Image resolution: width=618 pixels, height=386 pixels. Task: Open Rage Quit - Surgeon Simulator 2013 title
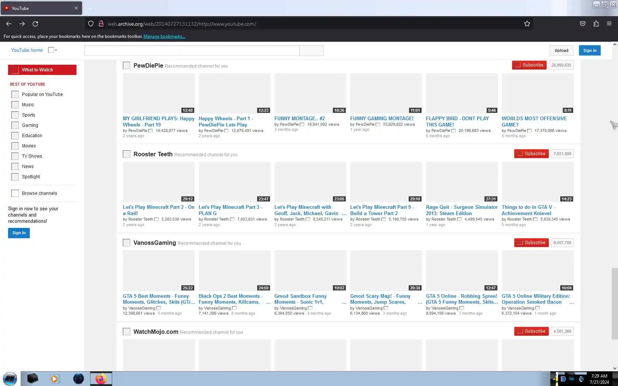462,210
